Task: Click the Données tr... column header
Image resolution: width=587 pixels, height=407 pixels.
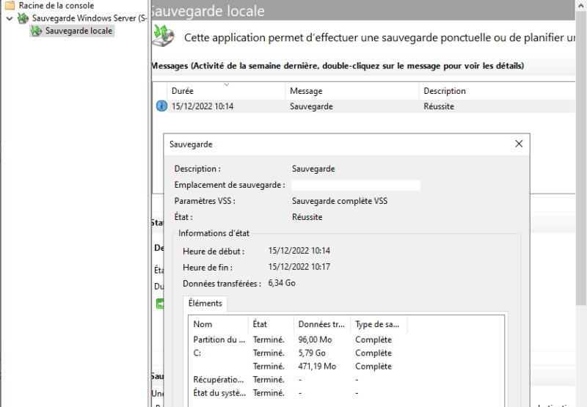Action: [x=322, y=324]
